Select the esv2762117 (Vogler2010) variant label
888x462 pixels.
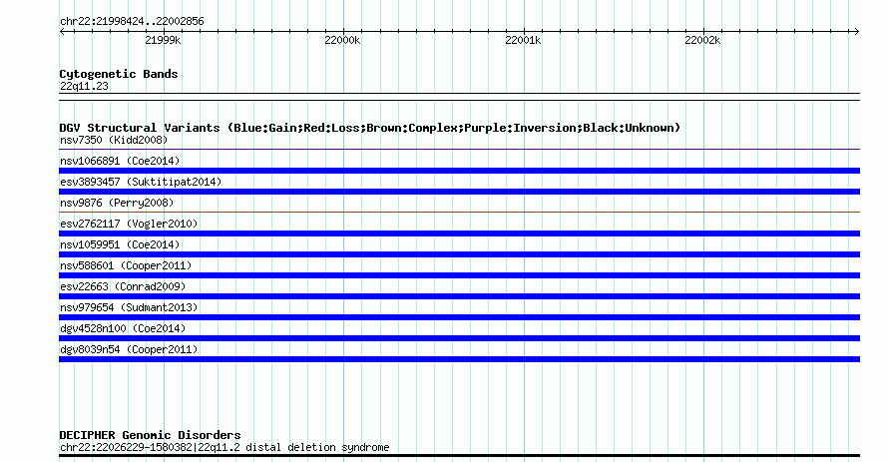tap(129, 224)
